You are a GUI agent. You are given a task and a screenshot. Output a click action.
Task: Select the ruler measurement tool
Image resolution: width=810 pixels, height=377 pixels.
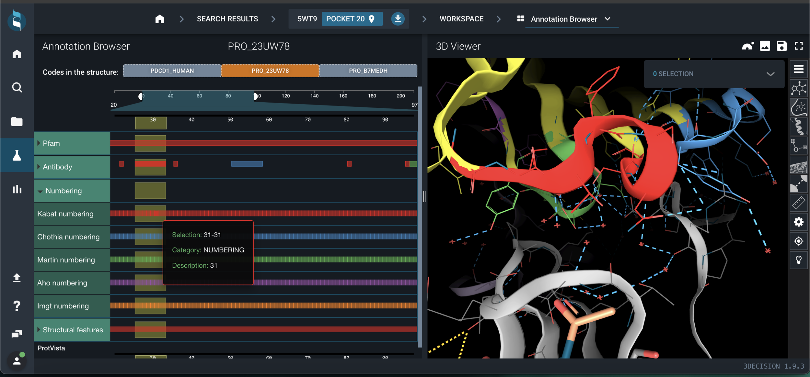point(798,203)
